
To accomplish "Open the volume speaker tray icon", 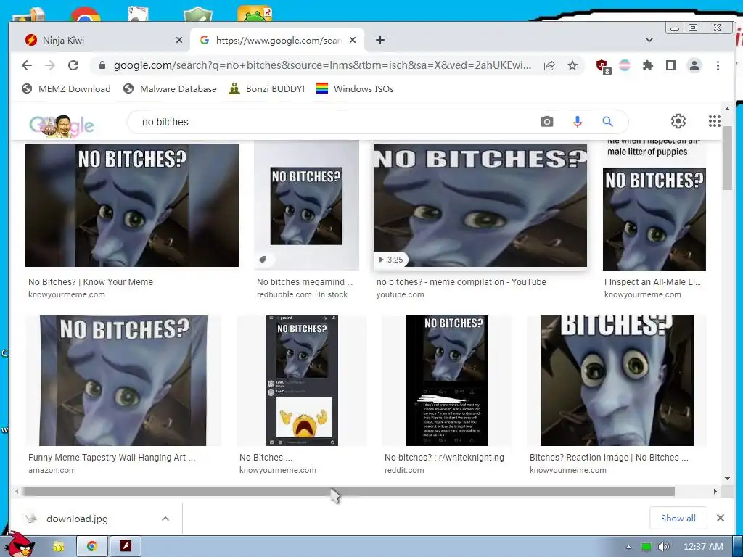I will [664, 547].
